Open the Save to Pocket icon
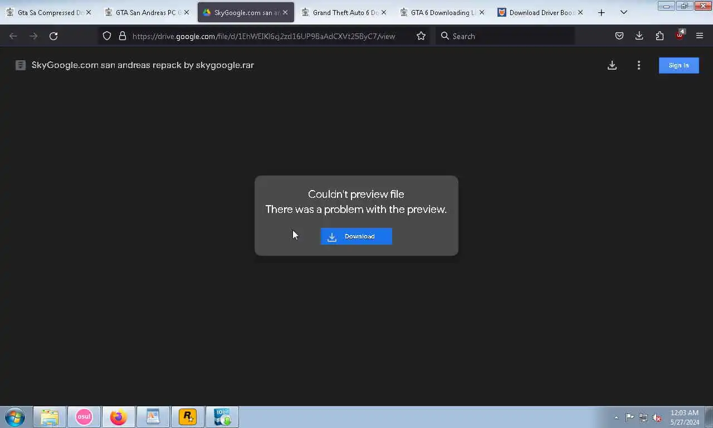The image size is (713, 428). point(619,36)
